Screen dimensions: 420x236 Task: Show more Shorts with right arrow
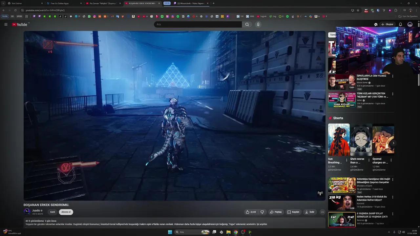(393, 143)
